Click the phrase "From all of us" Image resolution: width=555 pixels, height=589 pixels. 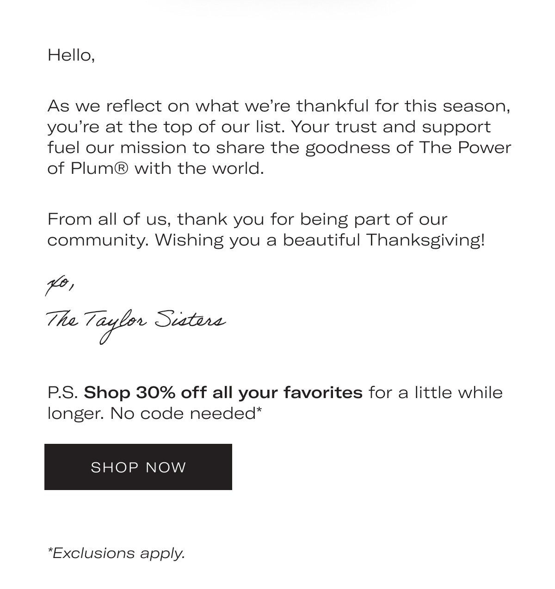(x=109, y=220)
